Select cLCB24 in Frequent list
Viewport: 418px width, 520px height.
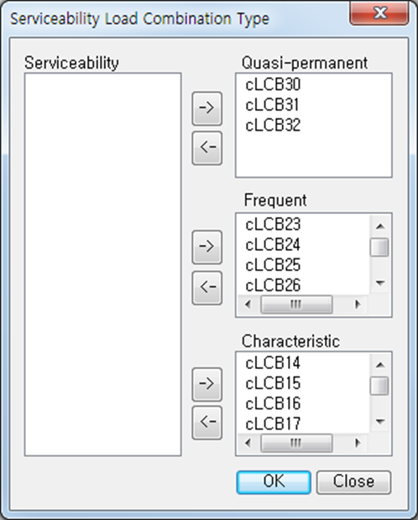273,245
